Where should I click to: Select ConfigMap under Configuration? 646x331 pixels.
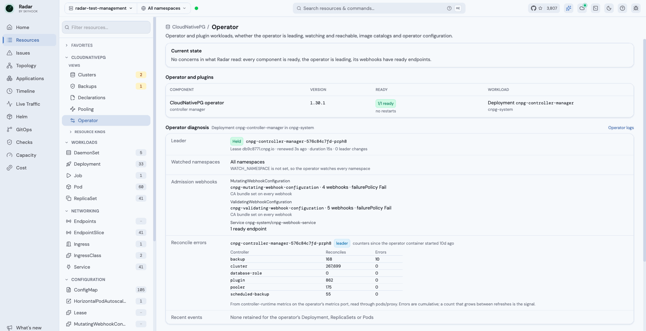(106, 290)
